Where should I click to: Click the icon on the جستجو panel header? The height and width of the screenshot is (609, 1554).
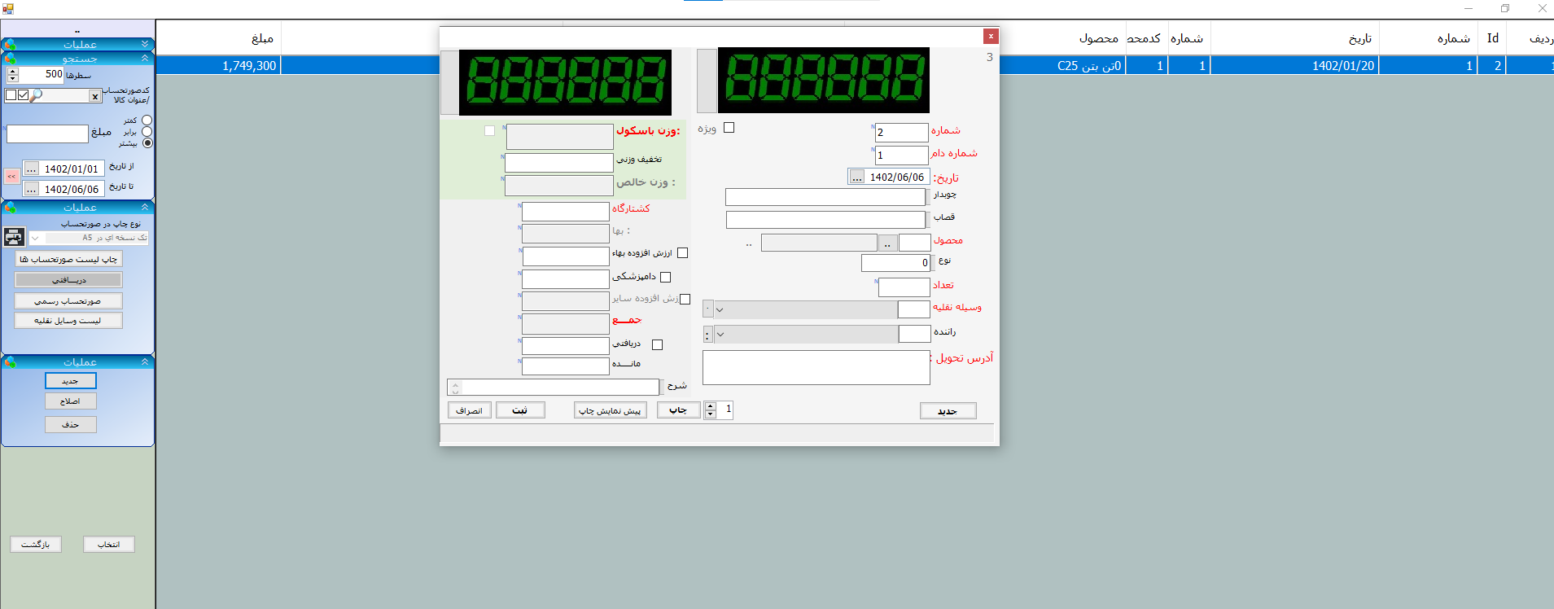[10, 59]
